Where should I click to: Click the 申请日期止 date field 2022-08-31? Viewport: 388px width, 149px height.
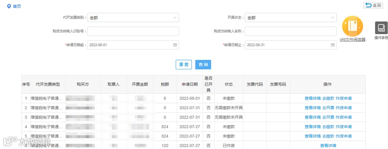point(291,45)
